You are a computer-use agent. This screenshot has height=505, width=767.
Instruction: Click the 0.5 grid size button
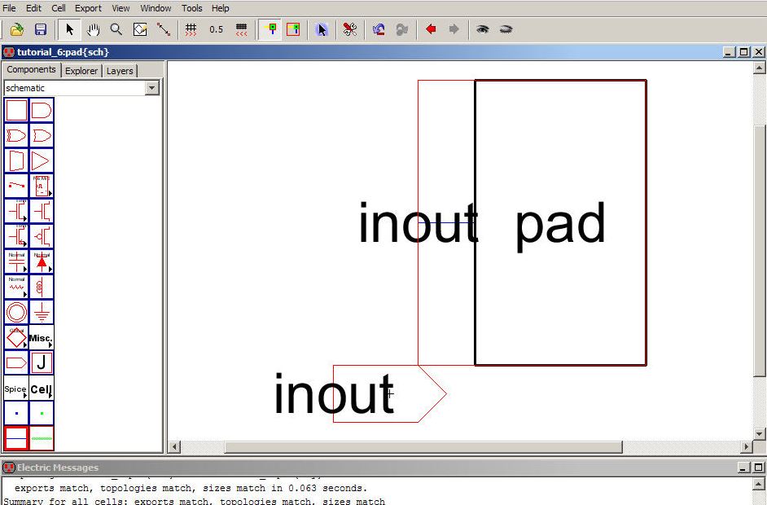[x=216, y=29]
